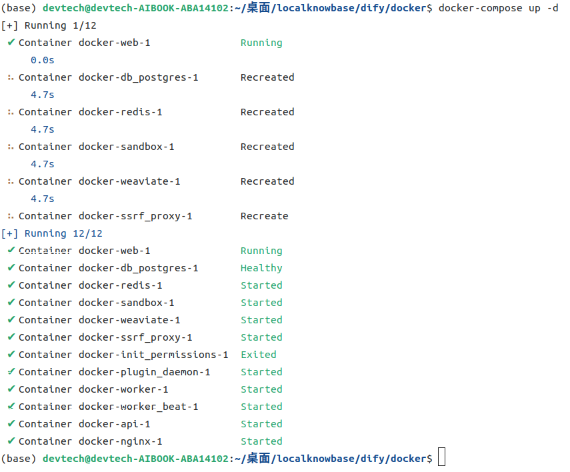Click the 'Started' status of docker-worker-1
This screenshot has height=472, width=570.
pyautogui.click(x=261, y=389)
